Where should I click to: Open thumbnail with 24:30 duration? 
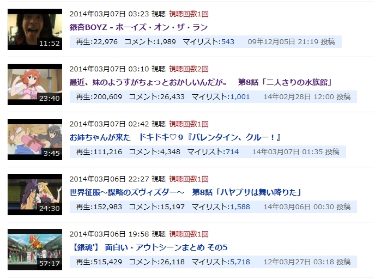coord(35,195)
